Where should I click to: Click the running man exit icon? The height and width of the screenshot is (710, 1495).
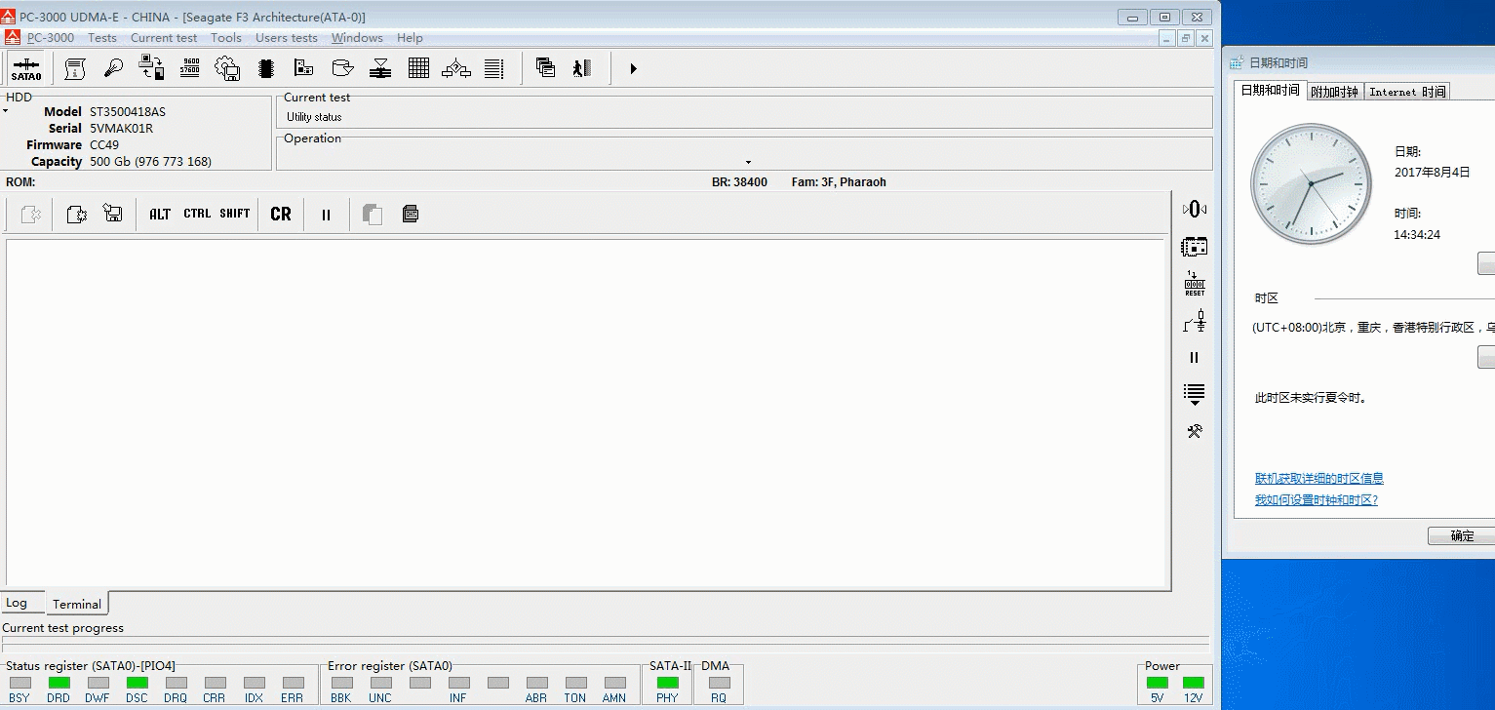583,68
